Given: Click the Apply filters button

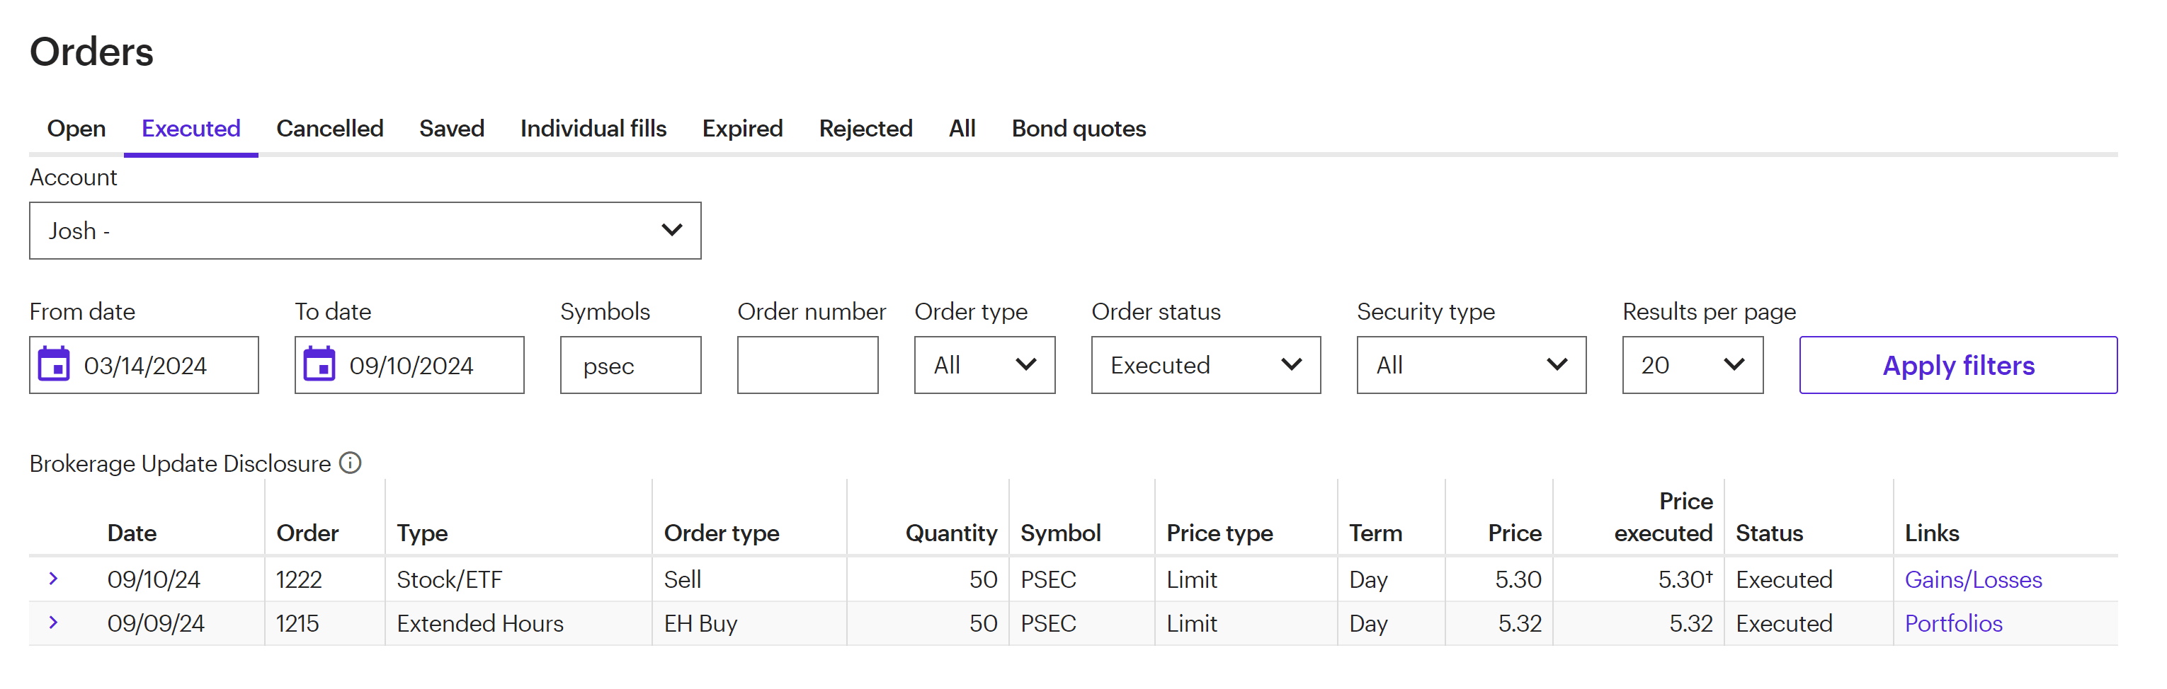Looking at the screenshot, I should click(1957, 365).
